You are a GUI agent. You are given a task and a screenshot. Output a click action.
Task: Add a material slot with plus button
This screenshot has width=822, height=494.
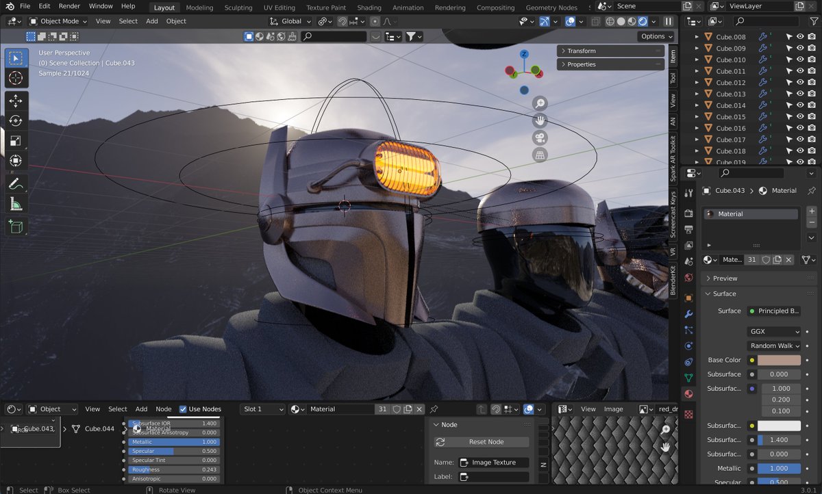click(812, 211)
